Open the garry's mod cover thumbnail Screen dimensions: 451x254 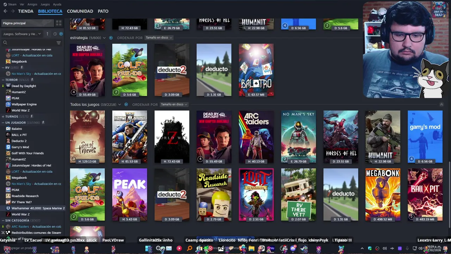(425, 137)
